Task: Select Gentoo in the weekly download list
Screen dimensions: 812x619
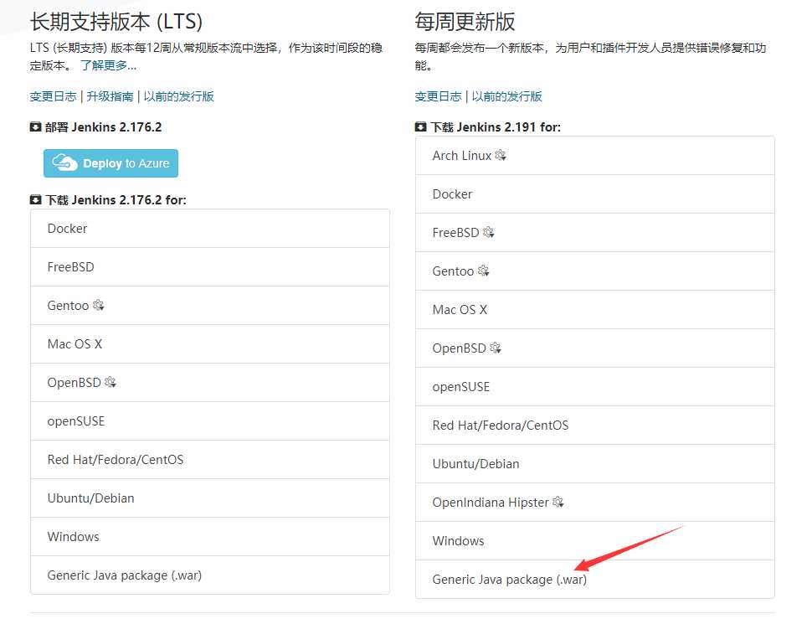Action: coord(595,271)
